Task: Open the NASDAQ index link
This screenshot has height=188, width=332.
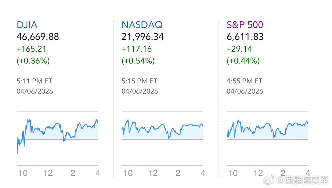Action: pos(142,25)
